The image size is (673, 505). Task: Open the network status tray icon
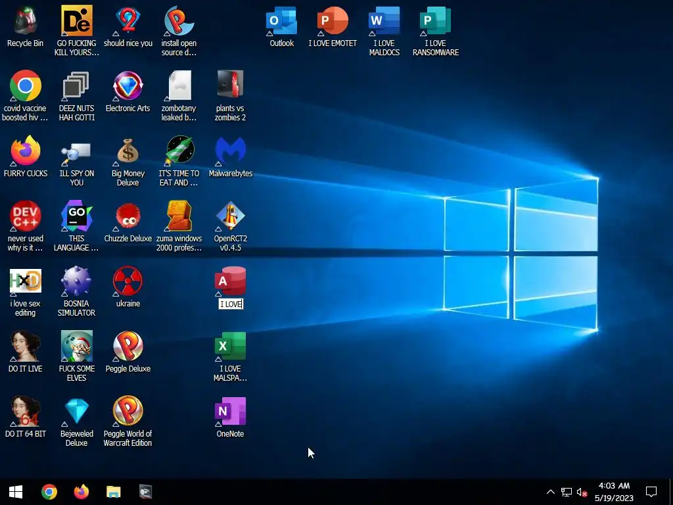click(x=566, y=492)
